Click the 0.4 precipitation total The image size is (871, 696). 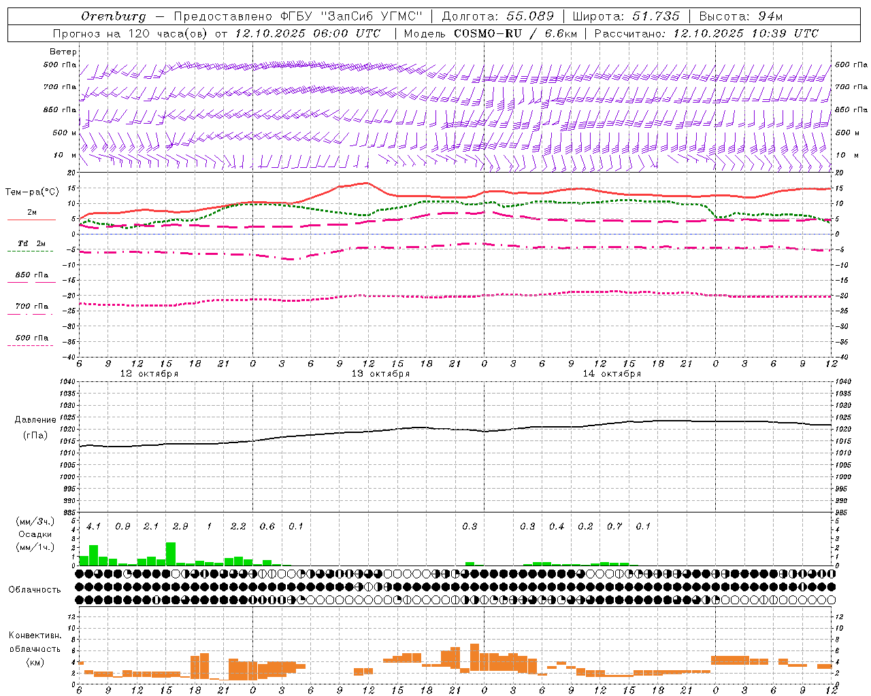click(x=557, y=526)
